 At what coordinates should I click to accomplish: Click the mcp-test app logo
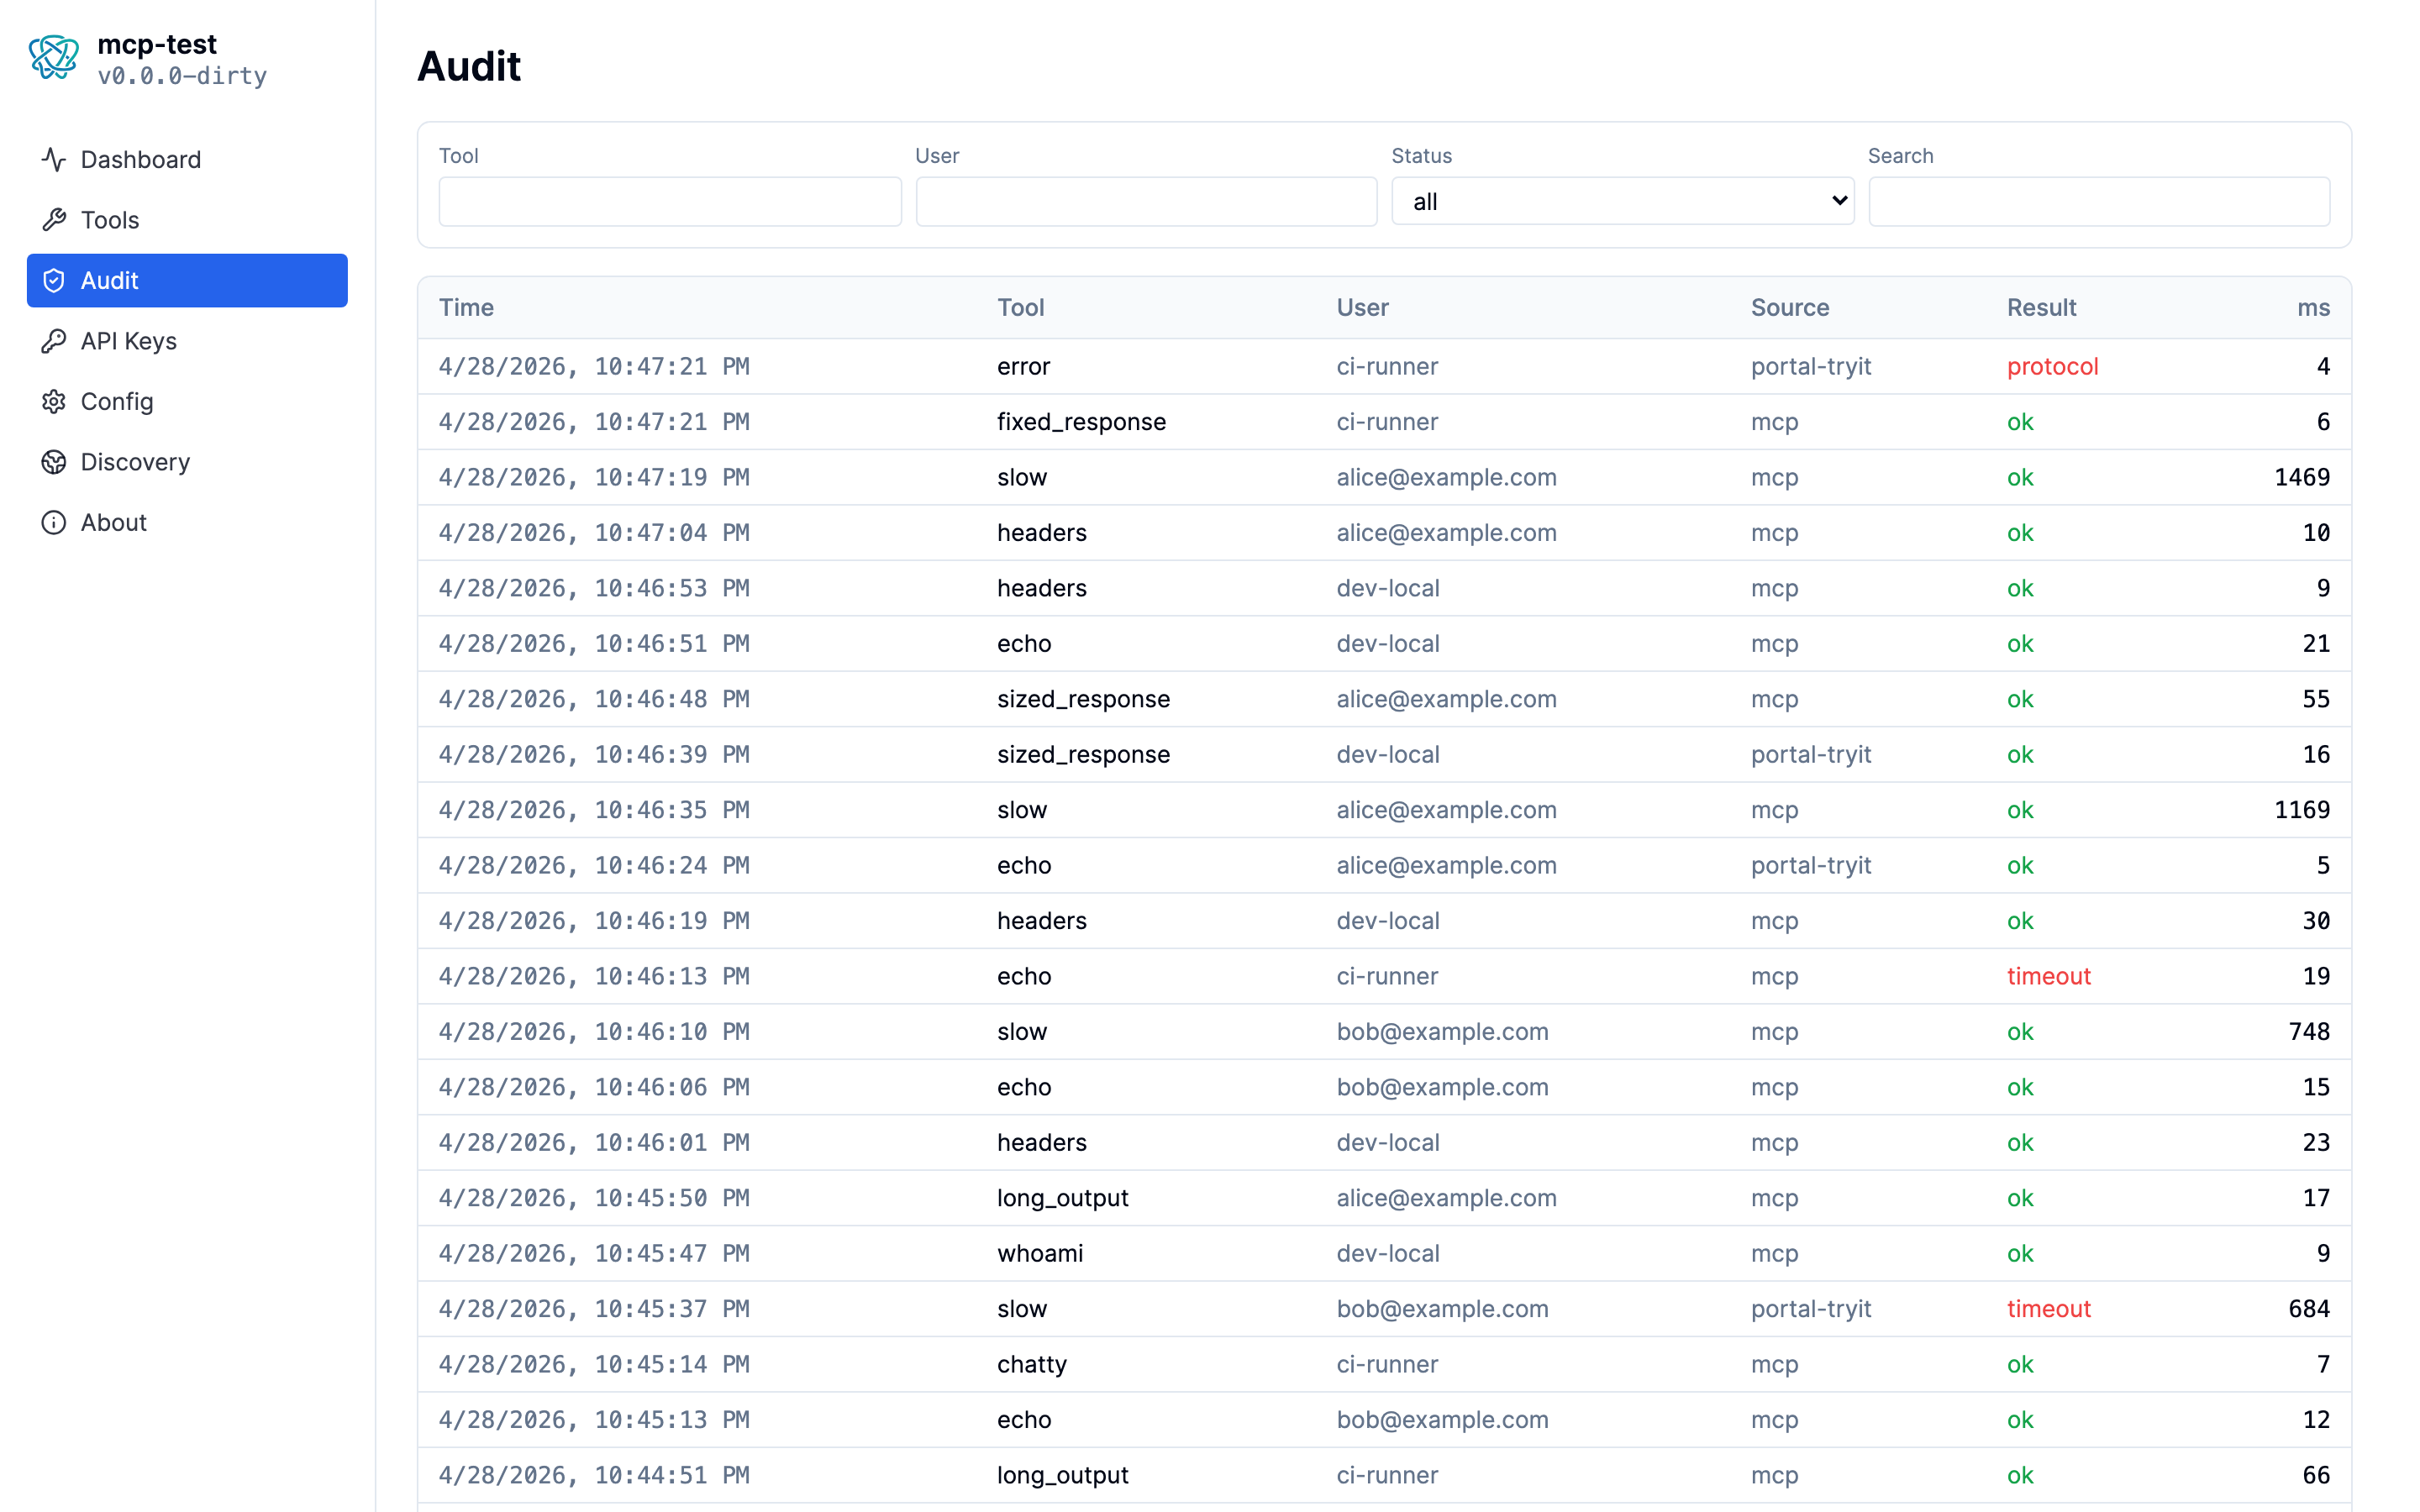pyautogui.click(x=54, y=58)
